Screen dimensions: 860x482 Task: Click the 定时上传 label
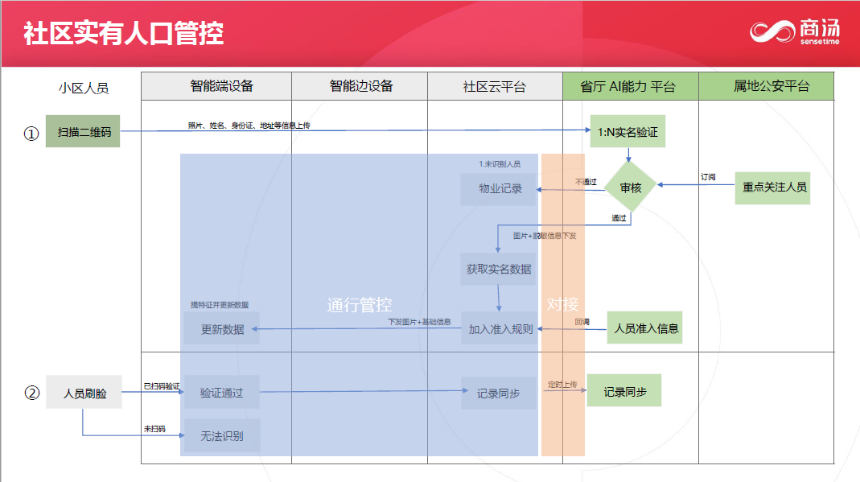tap(562, 385)
